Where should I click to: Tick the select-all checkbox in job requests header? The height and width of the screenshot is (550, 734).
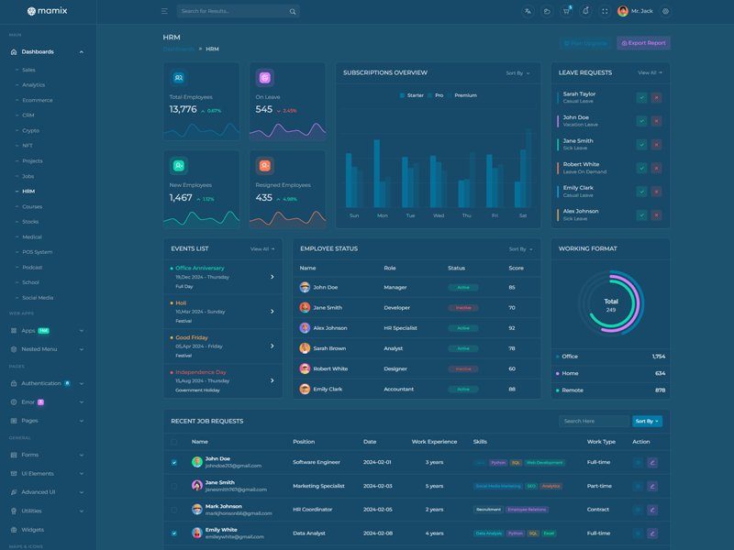coord(174,442)
